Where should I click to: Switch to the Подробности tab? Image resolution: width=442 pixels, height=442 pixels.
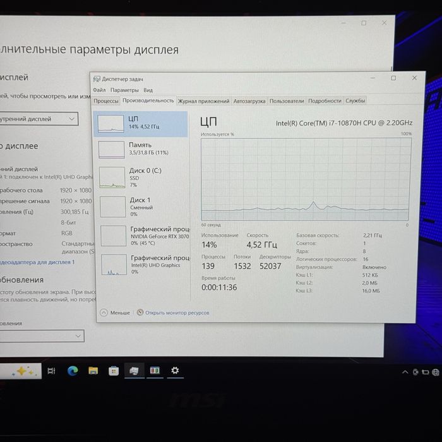tap(325, 100)
